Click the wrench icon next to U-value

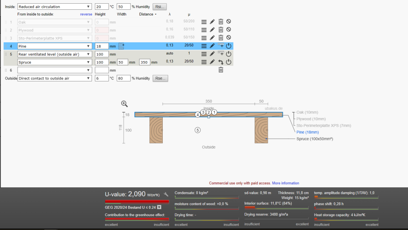coord(166,194)
